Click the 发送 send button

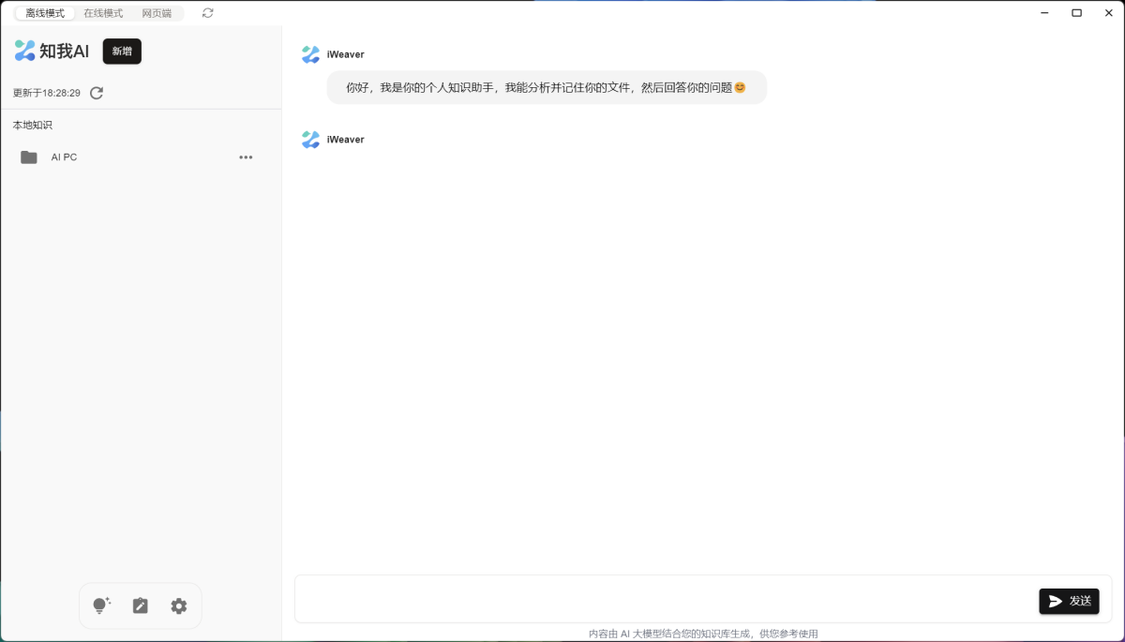pos(1069,602)
